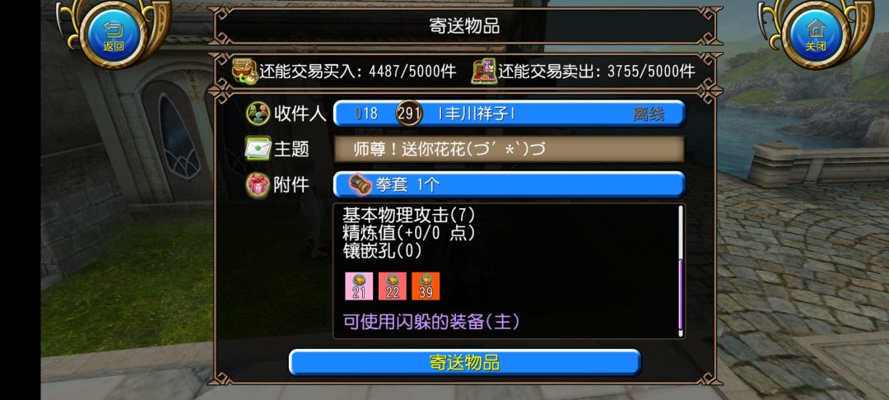
Task: Open the recipient field 丰川祥子
Action: (510, 114)
